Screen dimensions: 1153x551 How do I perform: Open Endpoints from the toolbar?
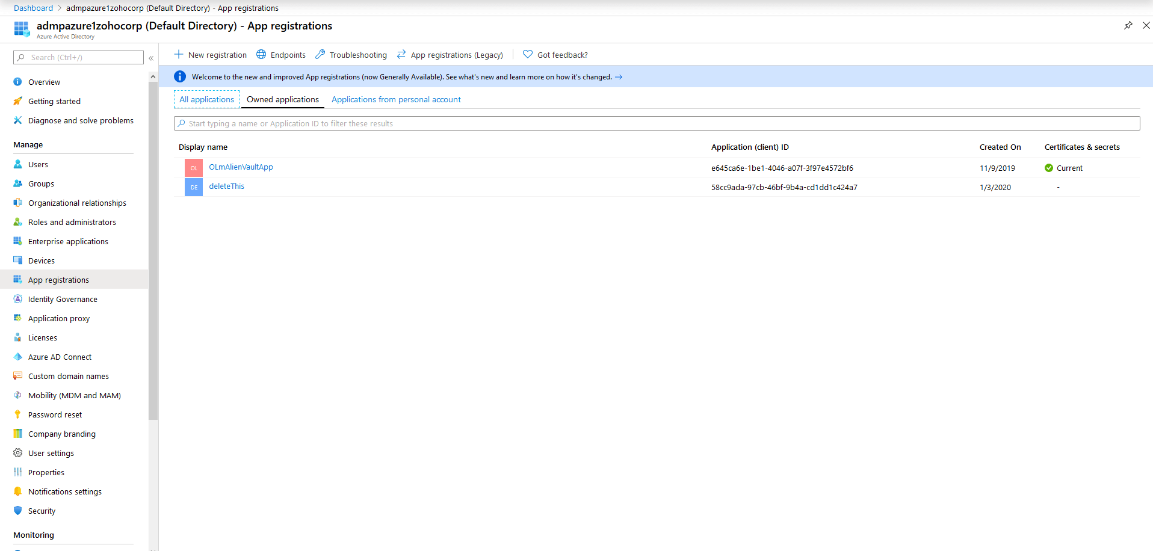[281, 55]
